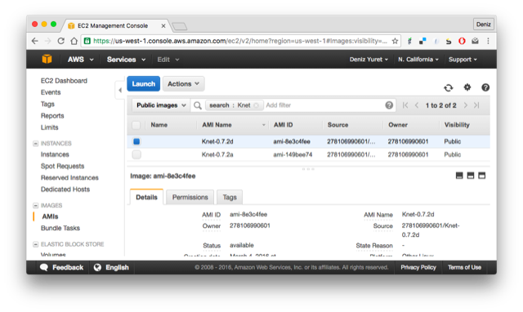523x312 pixels.
Task: Select the Details tab
Action: [146, 197]
